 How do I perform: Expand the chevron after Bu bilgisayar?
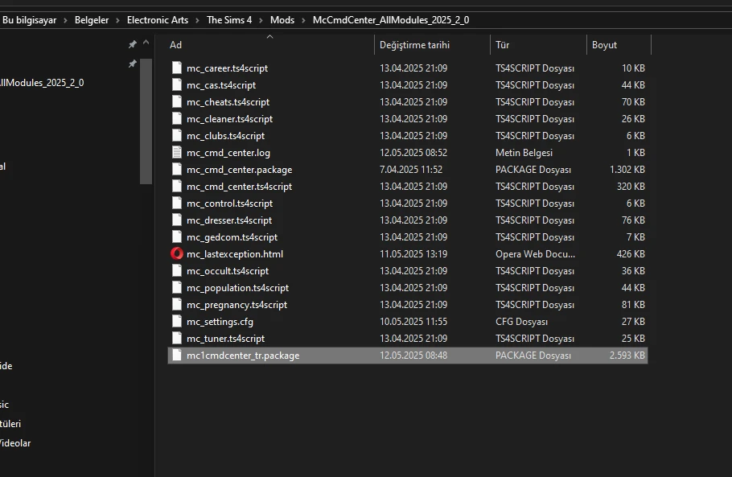pos(65,20)
